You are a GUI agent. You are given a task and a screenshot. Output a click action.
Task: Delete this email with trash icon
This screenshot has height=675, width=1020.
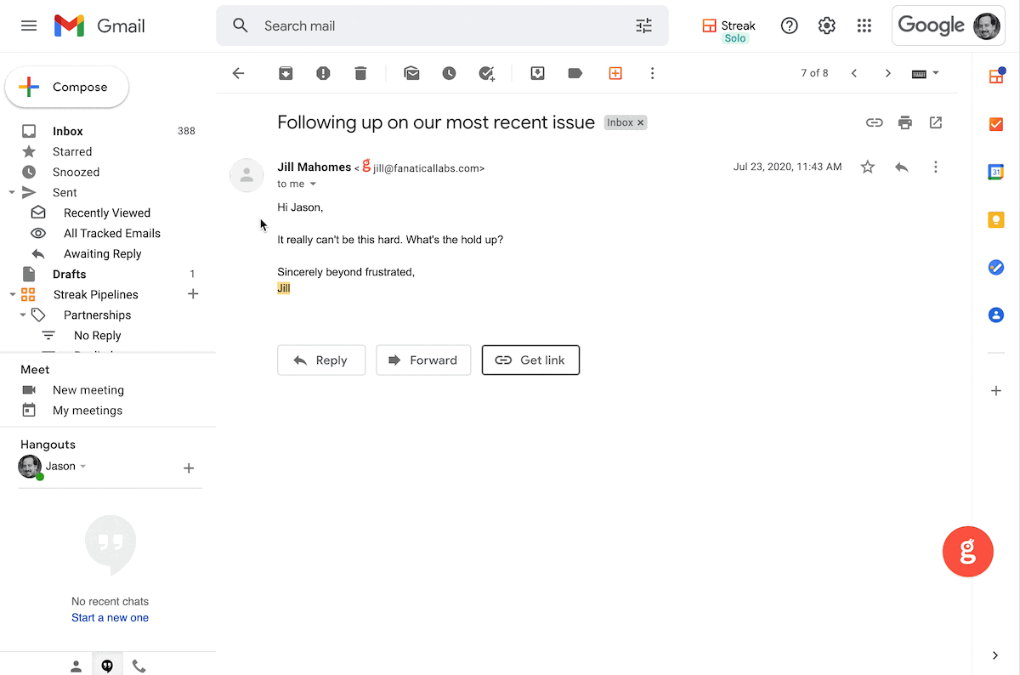(360, 73)
